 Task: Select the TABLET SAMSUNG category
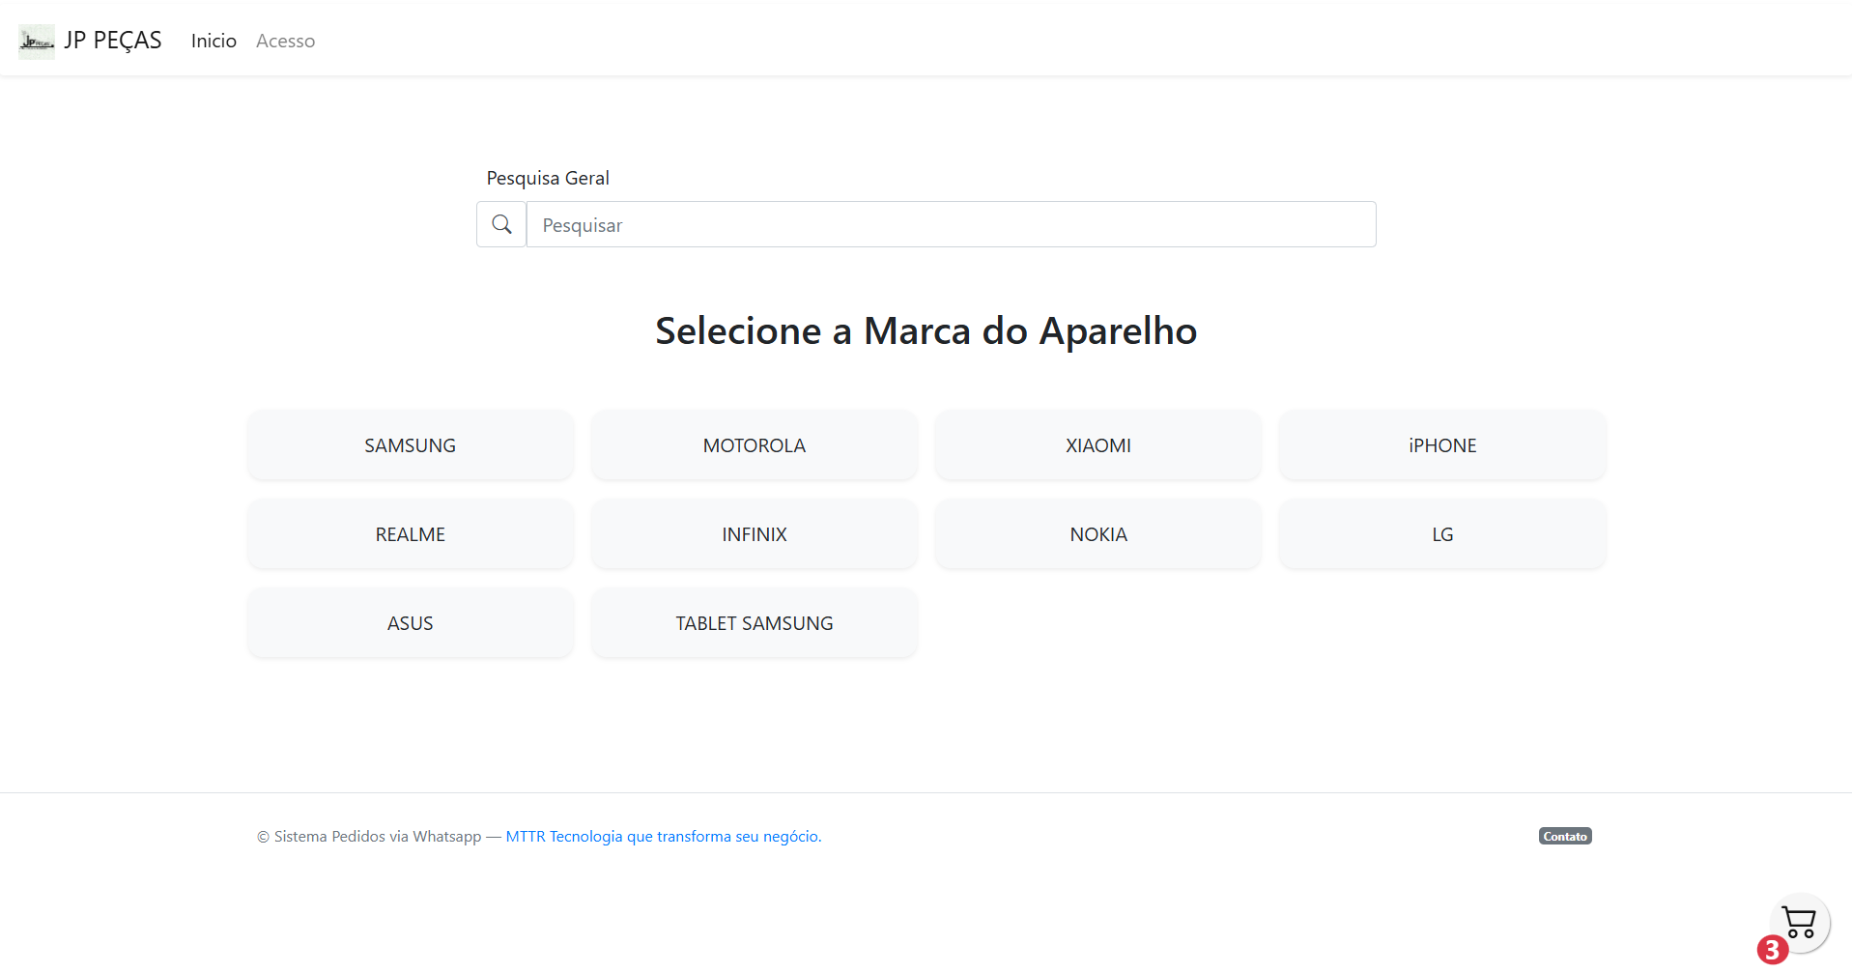(x=754, y=622)
